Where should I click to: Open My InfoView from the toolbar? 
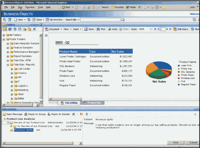[x=54, y=20]
